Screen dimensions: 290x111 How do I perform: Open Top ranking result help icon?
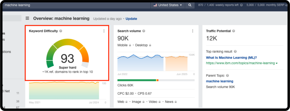[x=235, y=52]
